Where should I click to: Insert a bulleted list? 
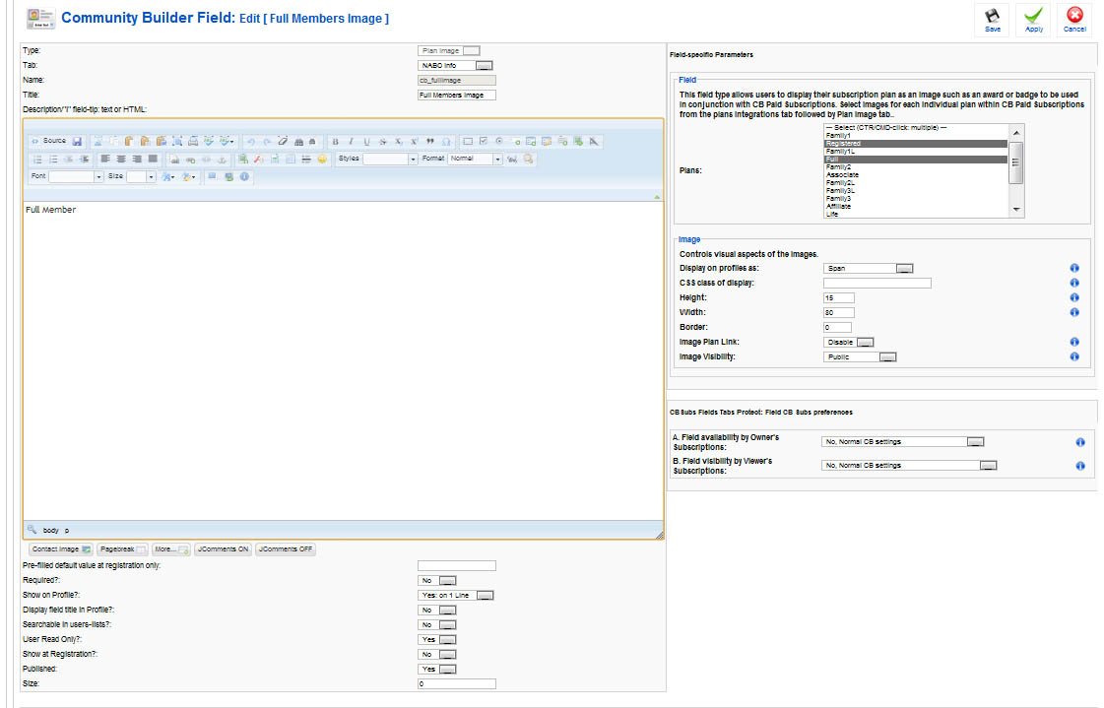(53, 160)
